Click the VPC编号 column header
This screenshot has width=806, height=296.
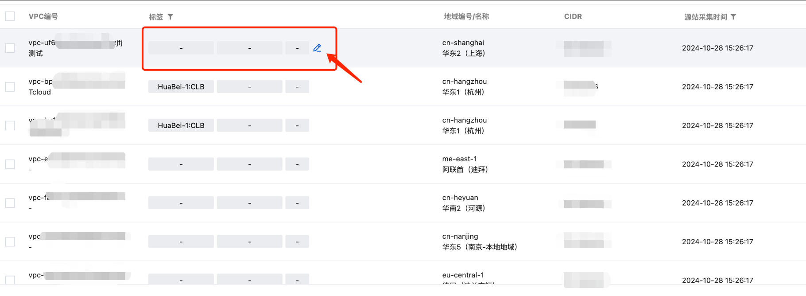click(x=43, y=16)
